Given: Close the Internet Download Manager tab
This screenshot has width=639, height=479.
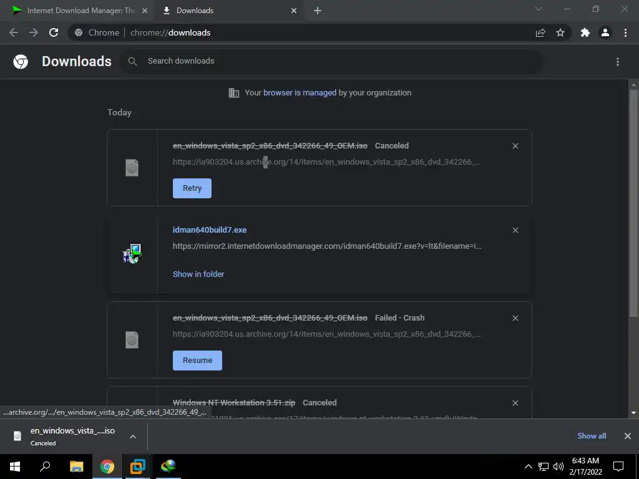Looking at the screenshot, I should 145,11.
